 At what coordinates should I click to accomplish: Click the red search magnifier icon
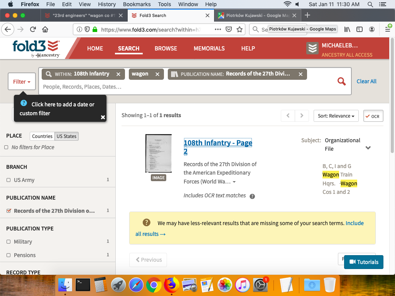click(x=341, y=81)
